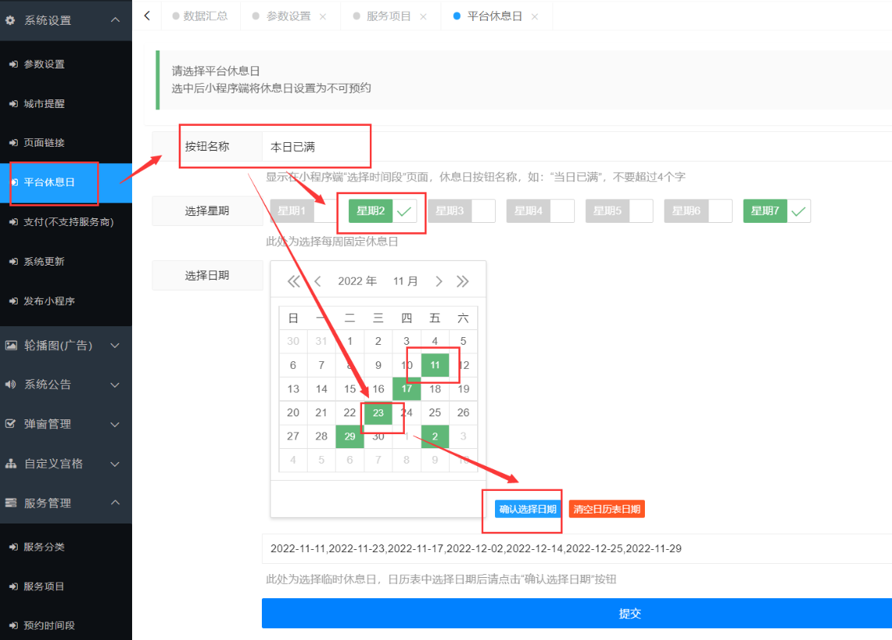Go to previous year in calendar
892x640 pixels.
click(x=294, y=281)
